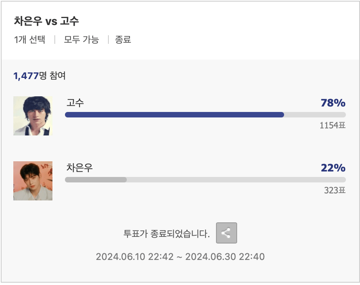The width and height of the screenshot is (360, 285).
Task: Click the 1개 선택 label
Action: pos(29,40)
